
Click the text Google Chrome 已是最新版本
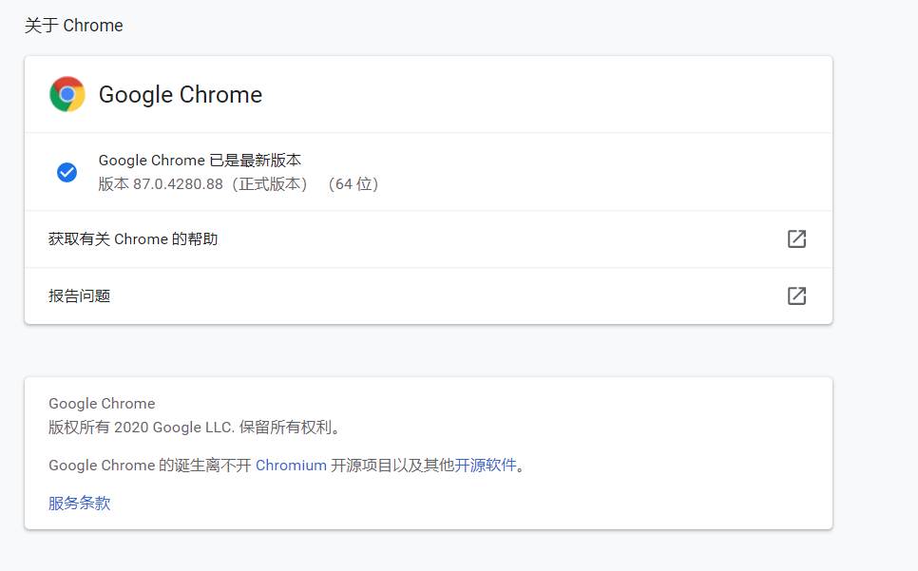[200, 161]
